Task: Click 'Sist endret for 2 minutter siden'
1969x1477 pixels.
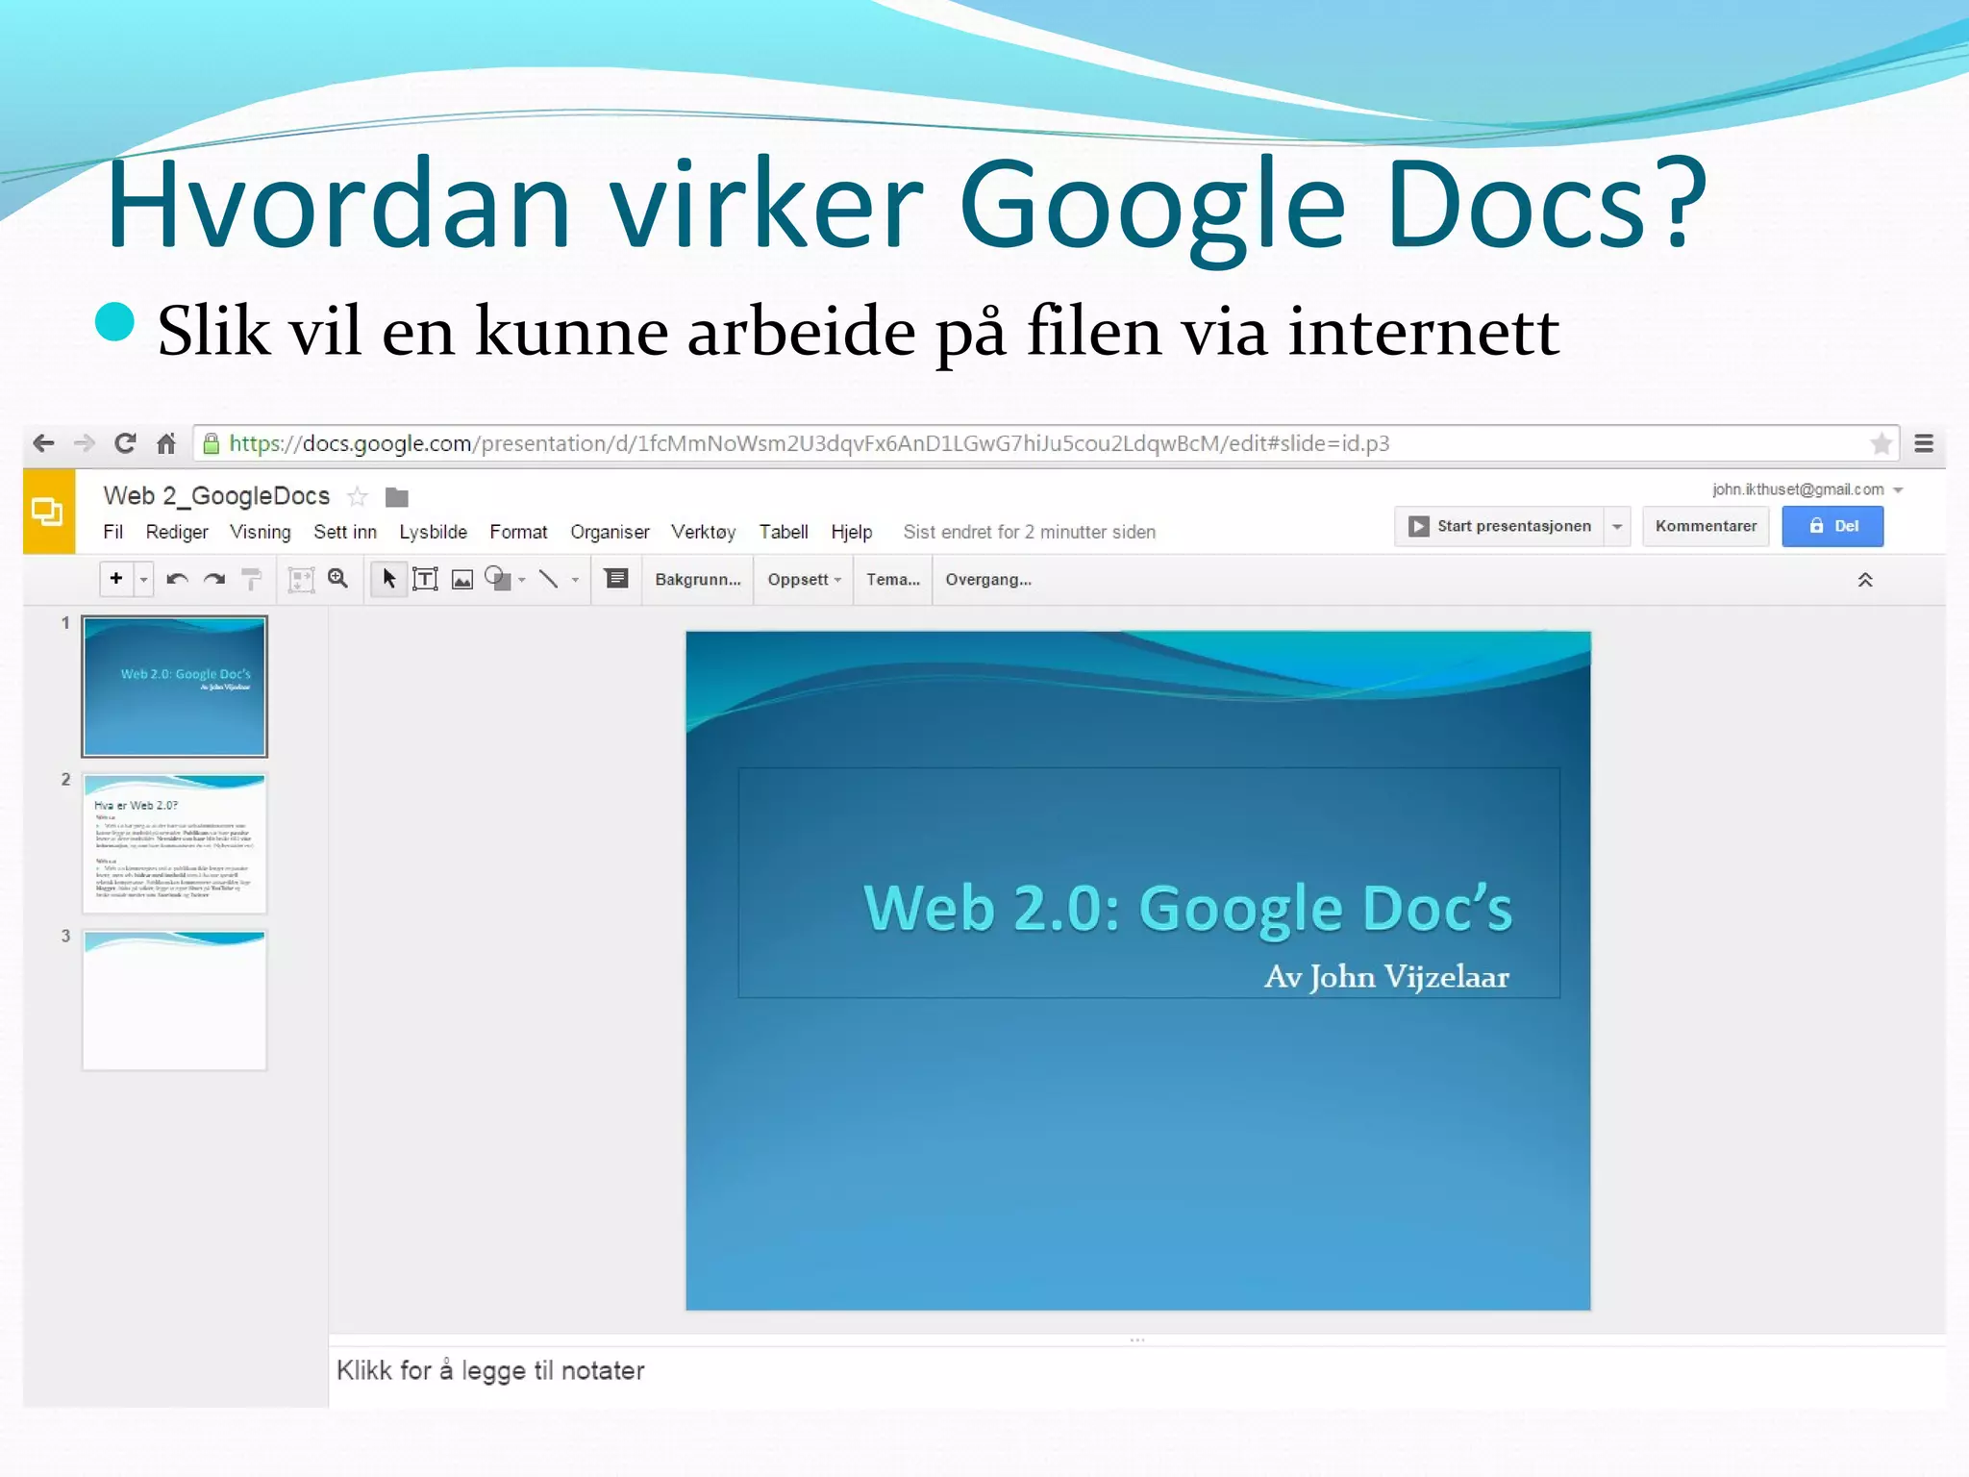Action: click(1029, 532)
